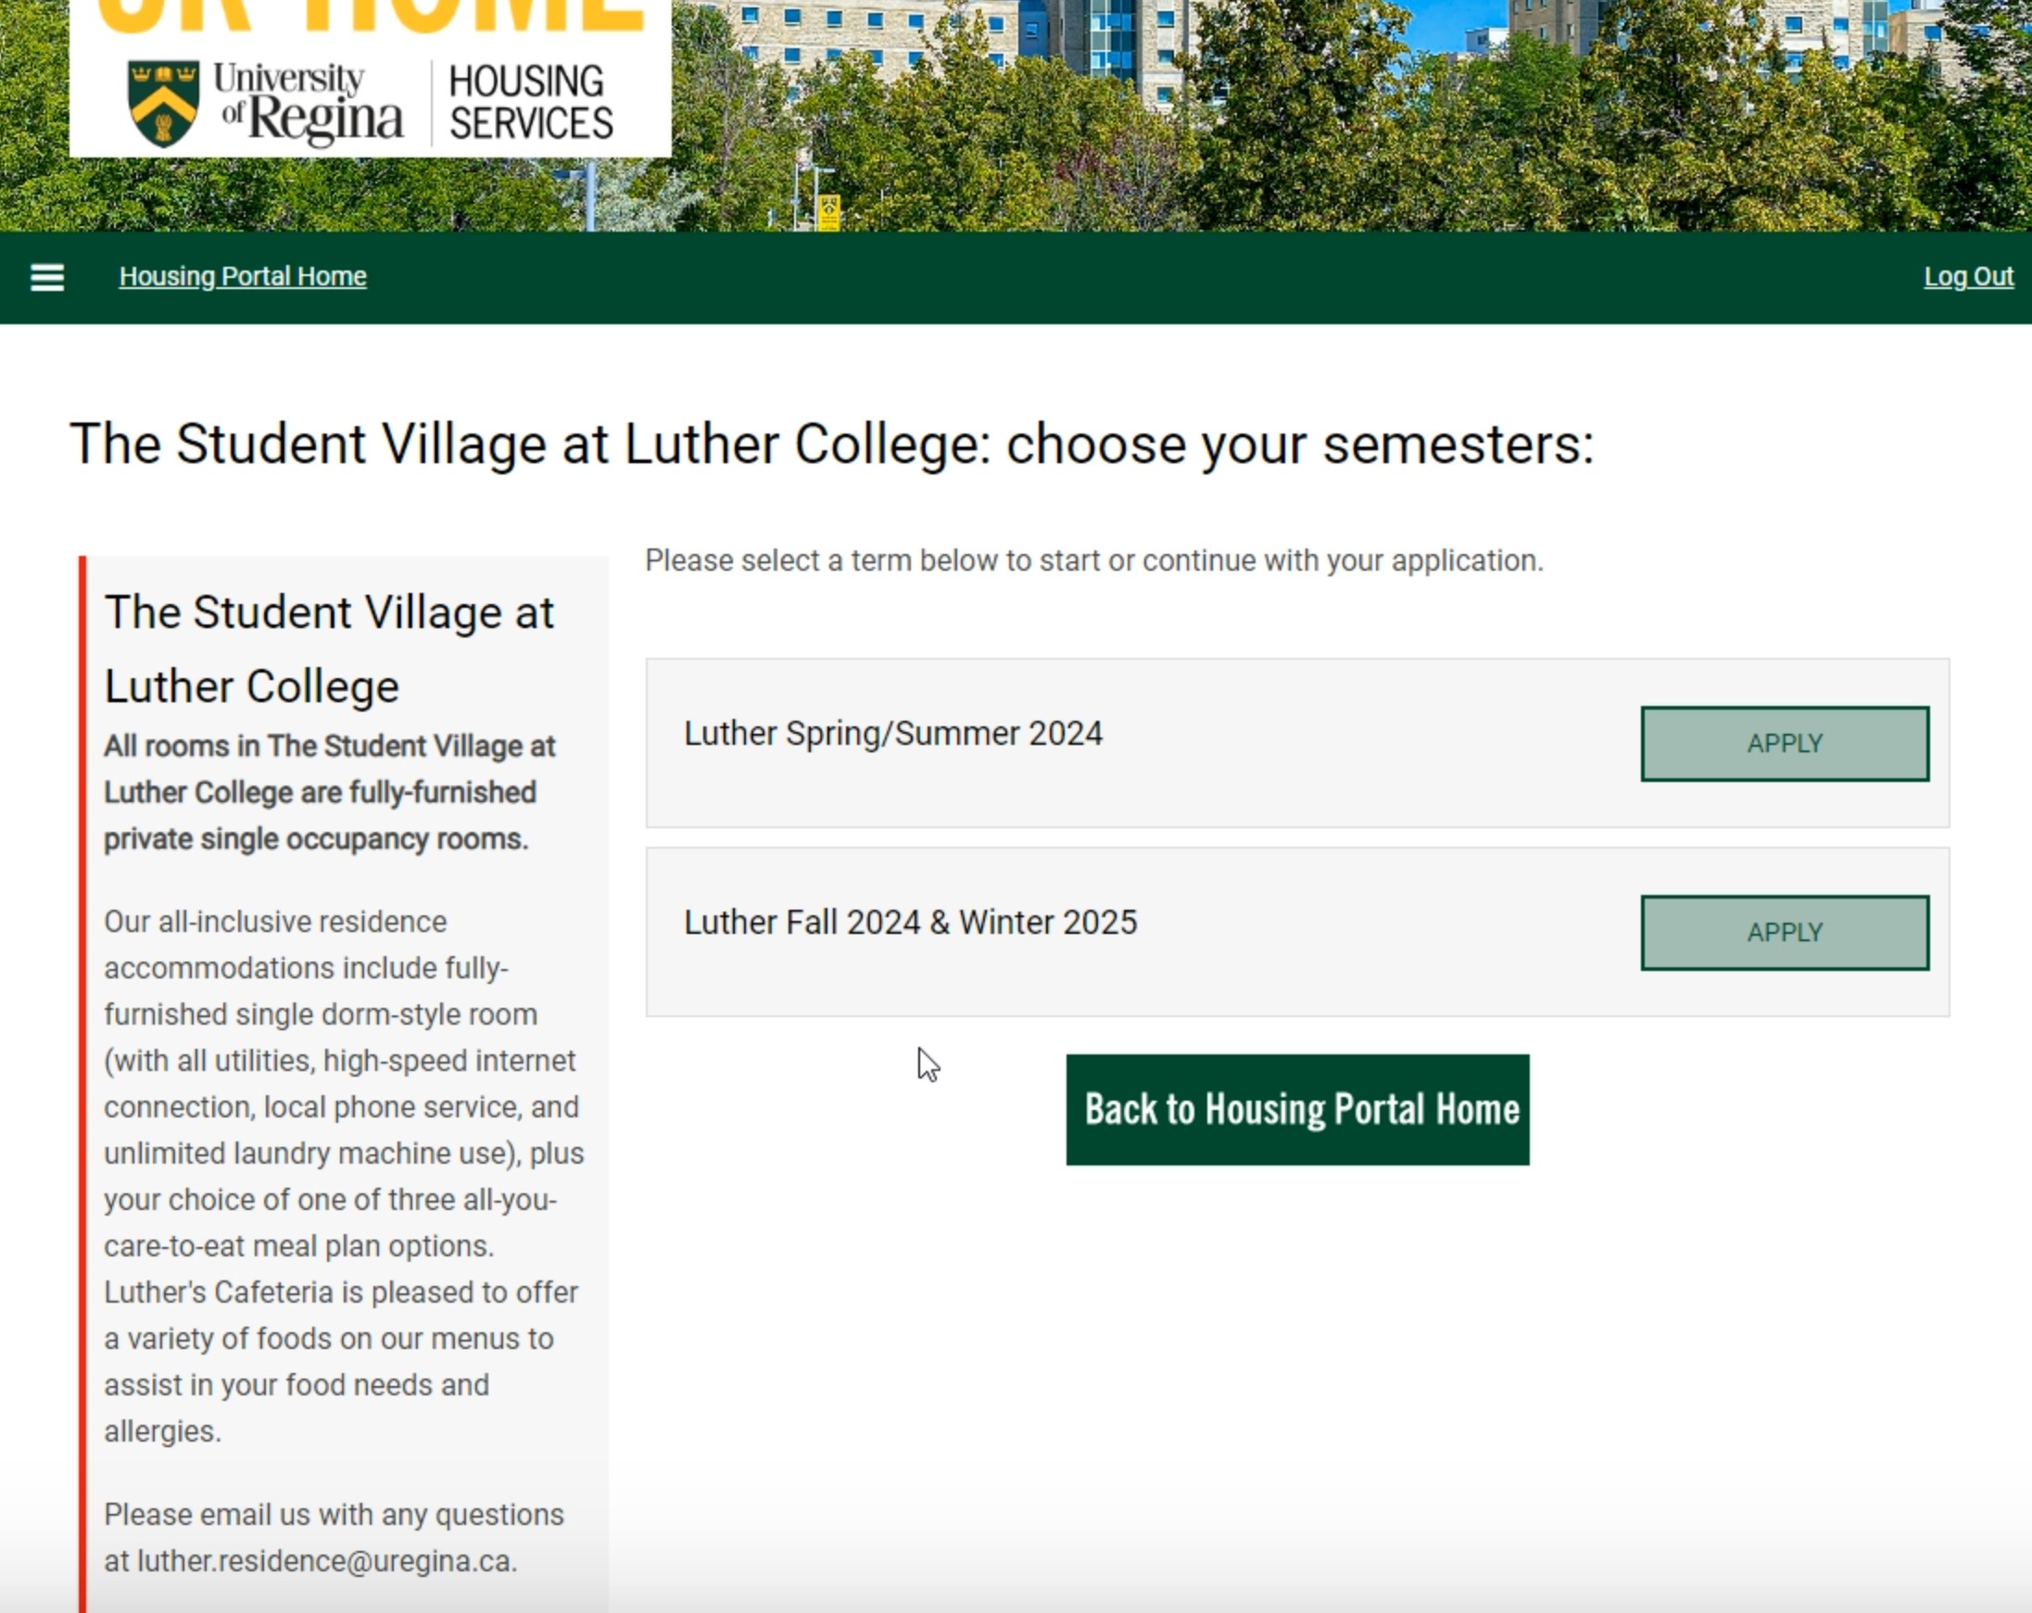Click the all-inclusive residence description paragraph
The image size is (2032, 1613).
343,1176
